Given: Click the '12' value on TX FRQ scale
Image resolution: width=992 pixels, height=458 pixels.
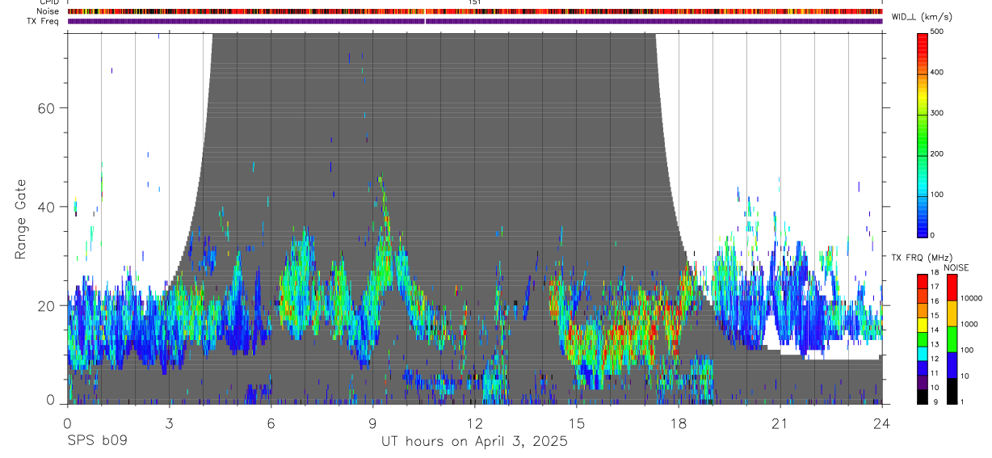Looking at the screenshot, I should (x=935, y=359).
